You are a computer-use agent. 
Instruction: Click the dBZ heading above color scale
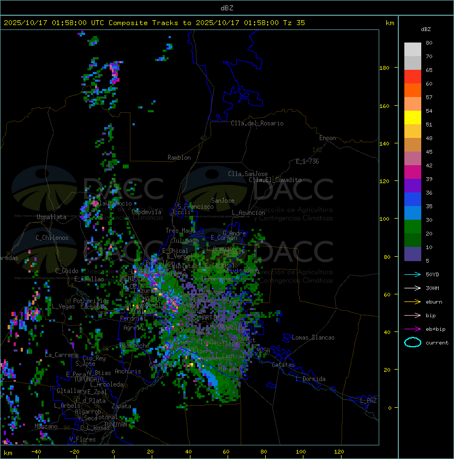(426, 29)
